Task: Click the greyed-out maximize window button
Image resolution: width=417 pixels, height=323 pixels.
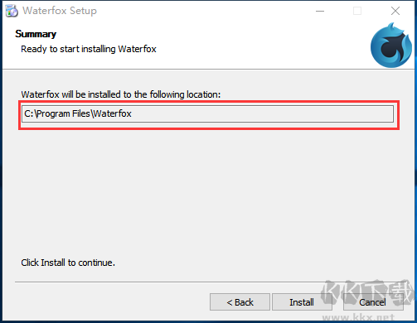Action: 357,11
